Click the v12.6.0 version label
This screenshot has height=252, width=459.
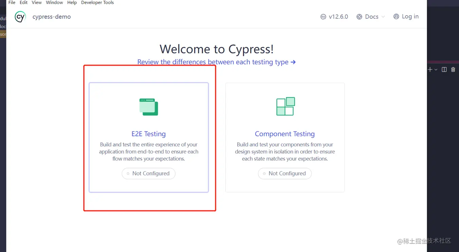tap(338, 17)
